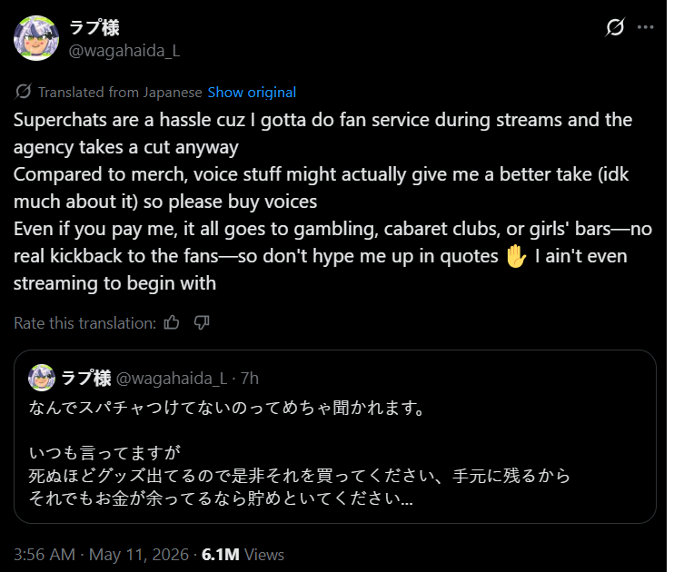674x572 pixels.
Task: Click the Grok translation icon beside 'Translated from Japanese'
Action: pos(24,92)
